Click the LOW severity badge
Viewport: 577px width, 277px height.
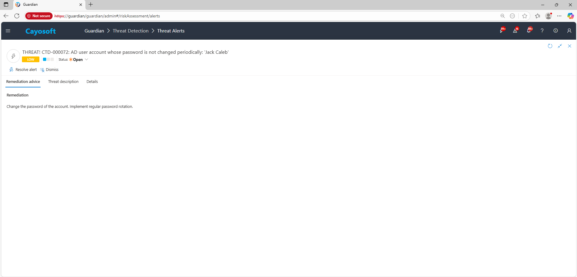point(31,59)
